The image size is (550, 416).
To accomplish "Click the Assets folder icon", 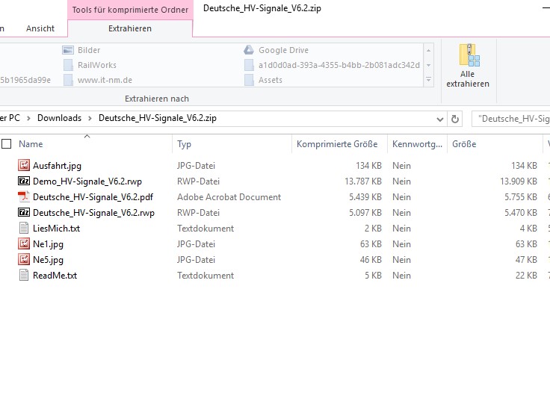I will [249, 80].
